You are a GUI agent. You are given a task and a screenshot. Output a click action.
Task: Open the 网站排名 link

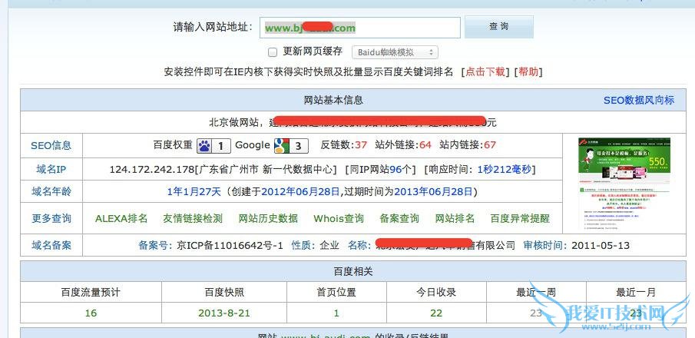click(455, 219)
